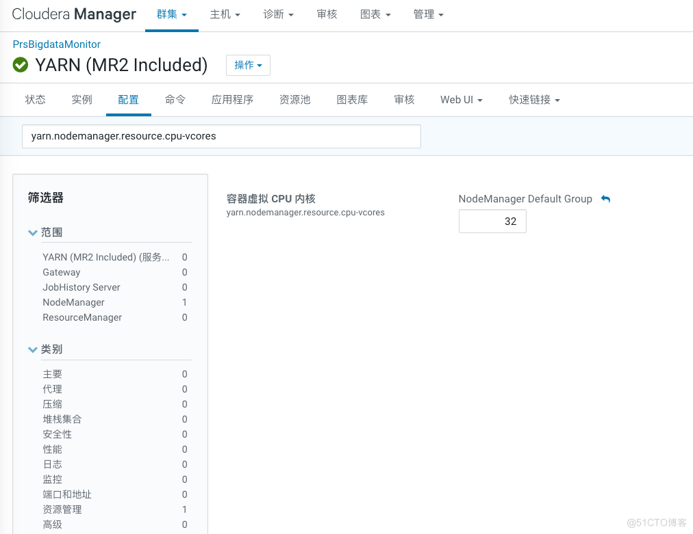Open the 群集 menu
Viewport: 693px width, 534px height.
point(171,14)
